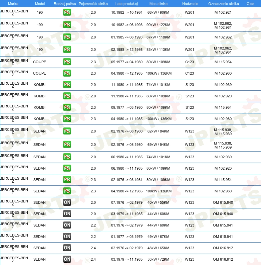Select the petrol icon for the COUPE M 115.954 row
261x265 pixels.
click(67, 62)
